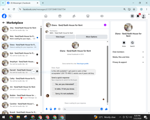Send quick reply 'In talks. I'll let you know.'
This screenshot has width=150, height=120.
click(x=64, y=89)
